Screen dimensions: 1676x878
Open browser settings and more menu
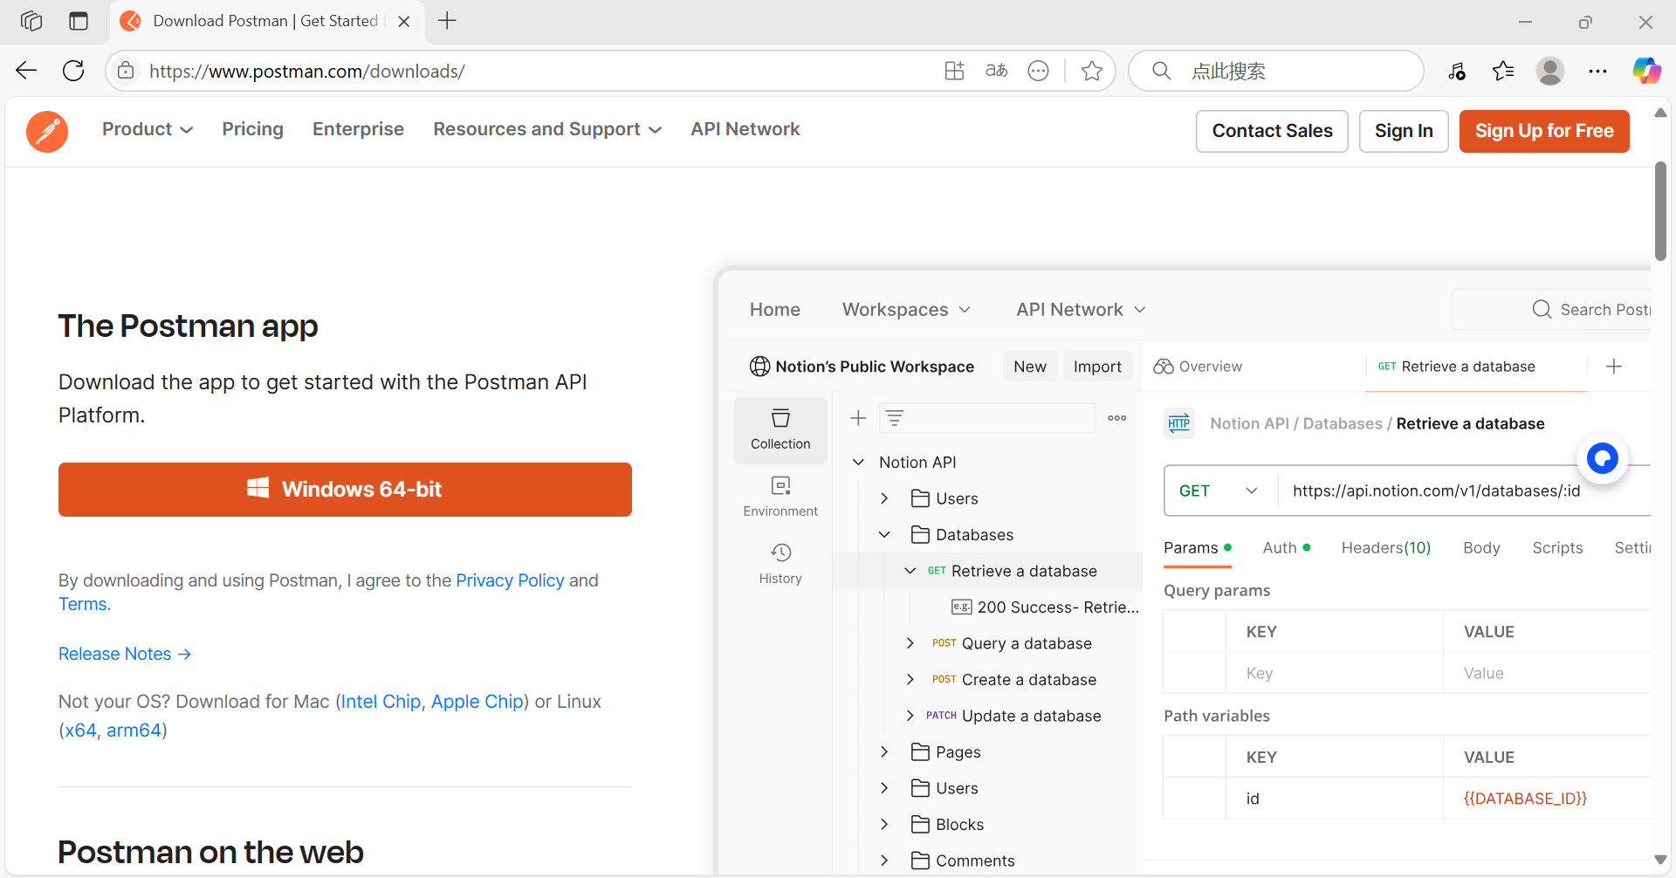click(1597, 71)
